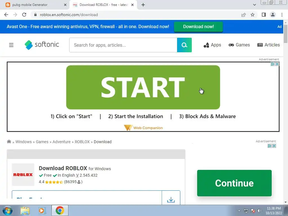
Task: Open a new browser tab
Action: 143,5
